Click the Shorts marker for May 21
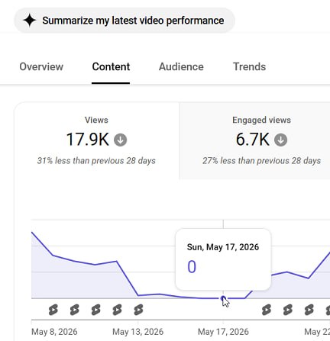The width and height of the screenshot is (330, 341). coord(309,310)
